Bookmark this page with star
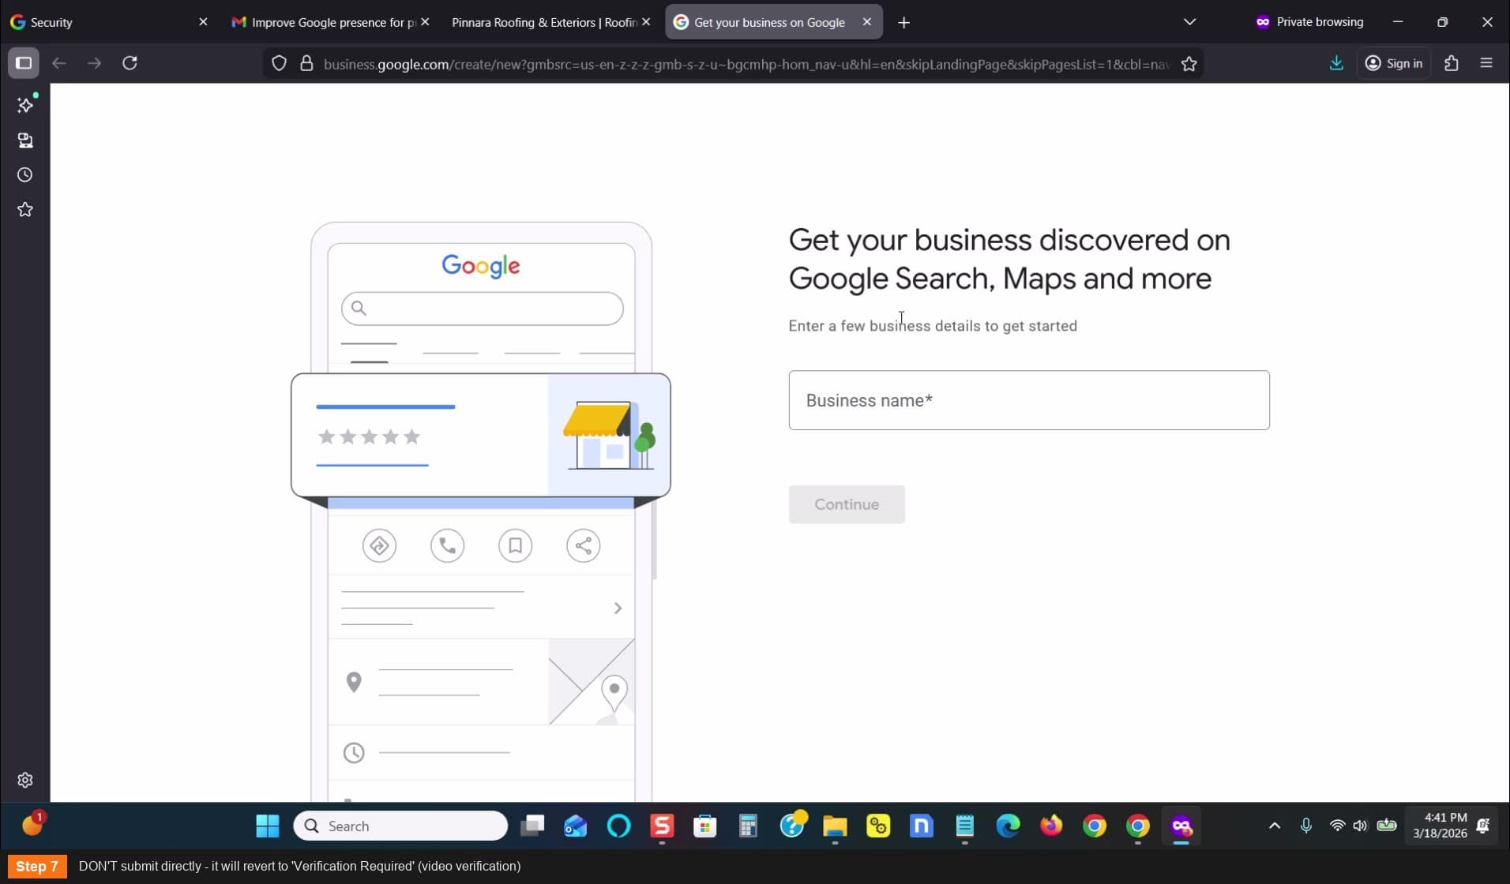 click(x=1189, y=64)
